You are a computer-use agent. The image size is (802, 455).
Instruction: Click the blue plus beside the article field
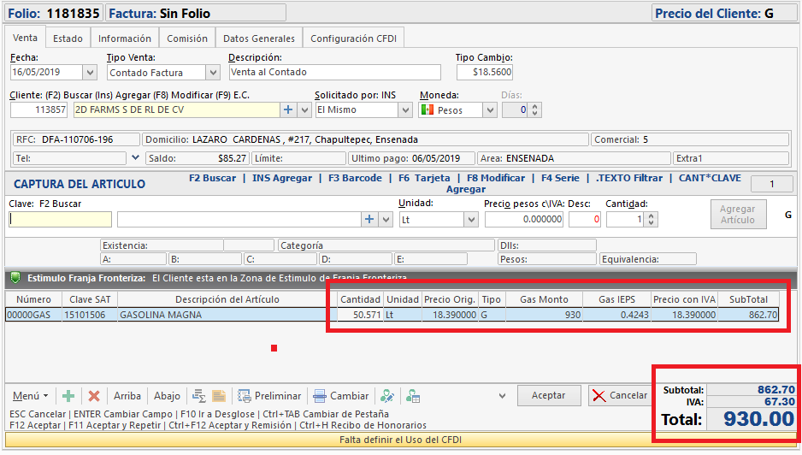[369, 219]
